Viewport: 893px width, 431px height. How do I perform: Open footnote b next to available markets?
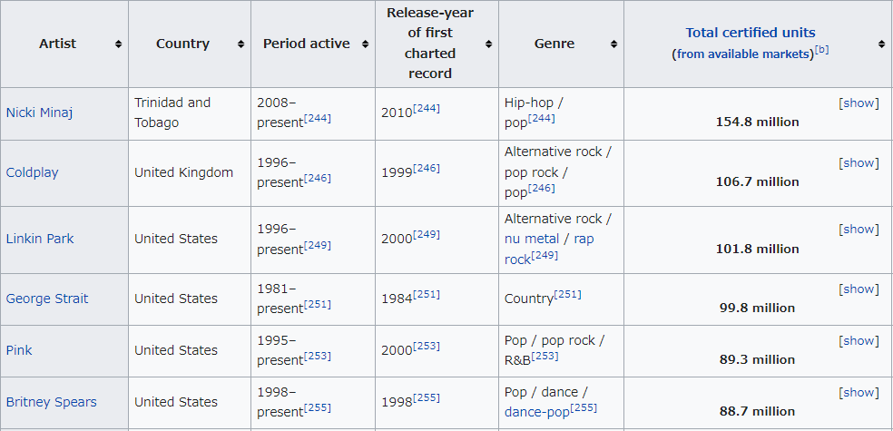point(821,50)
